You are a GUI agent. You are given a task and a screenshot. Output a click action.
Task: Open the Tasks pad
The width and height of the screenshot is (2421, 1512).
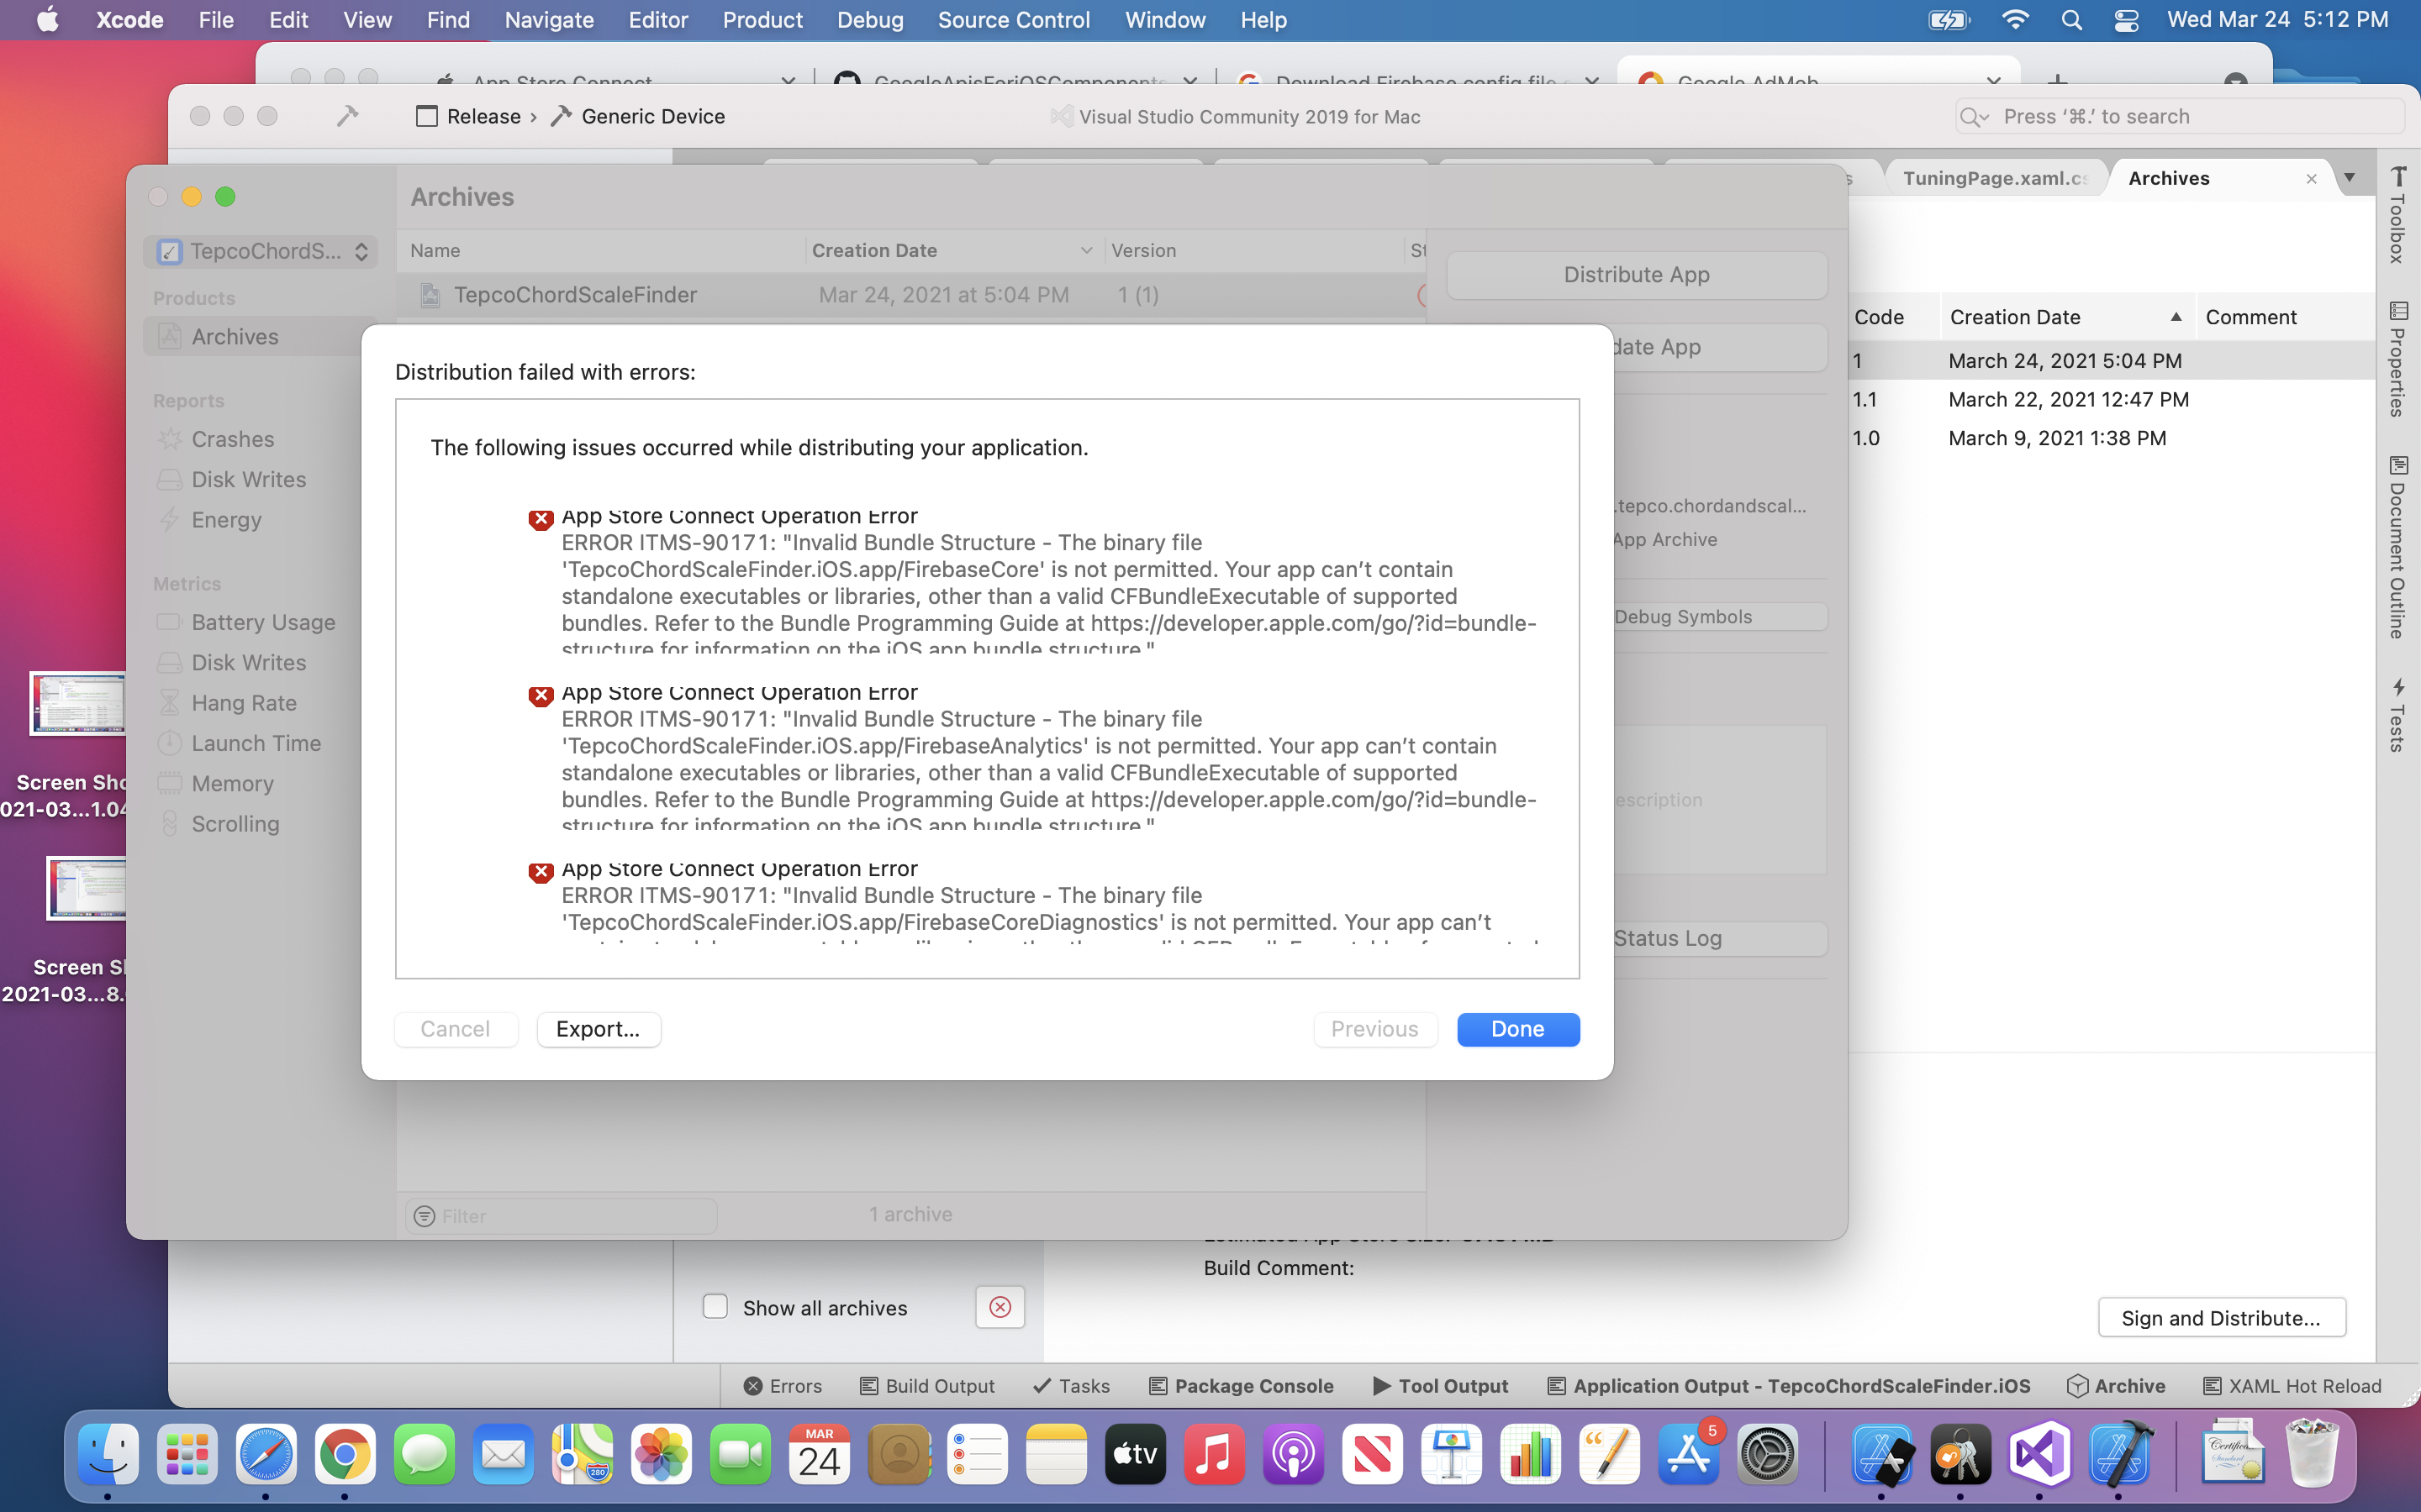click(x=1072, y=1386)
